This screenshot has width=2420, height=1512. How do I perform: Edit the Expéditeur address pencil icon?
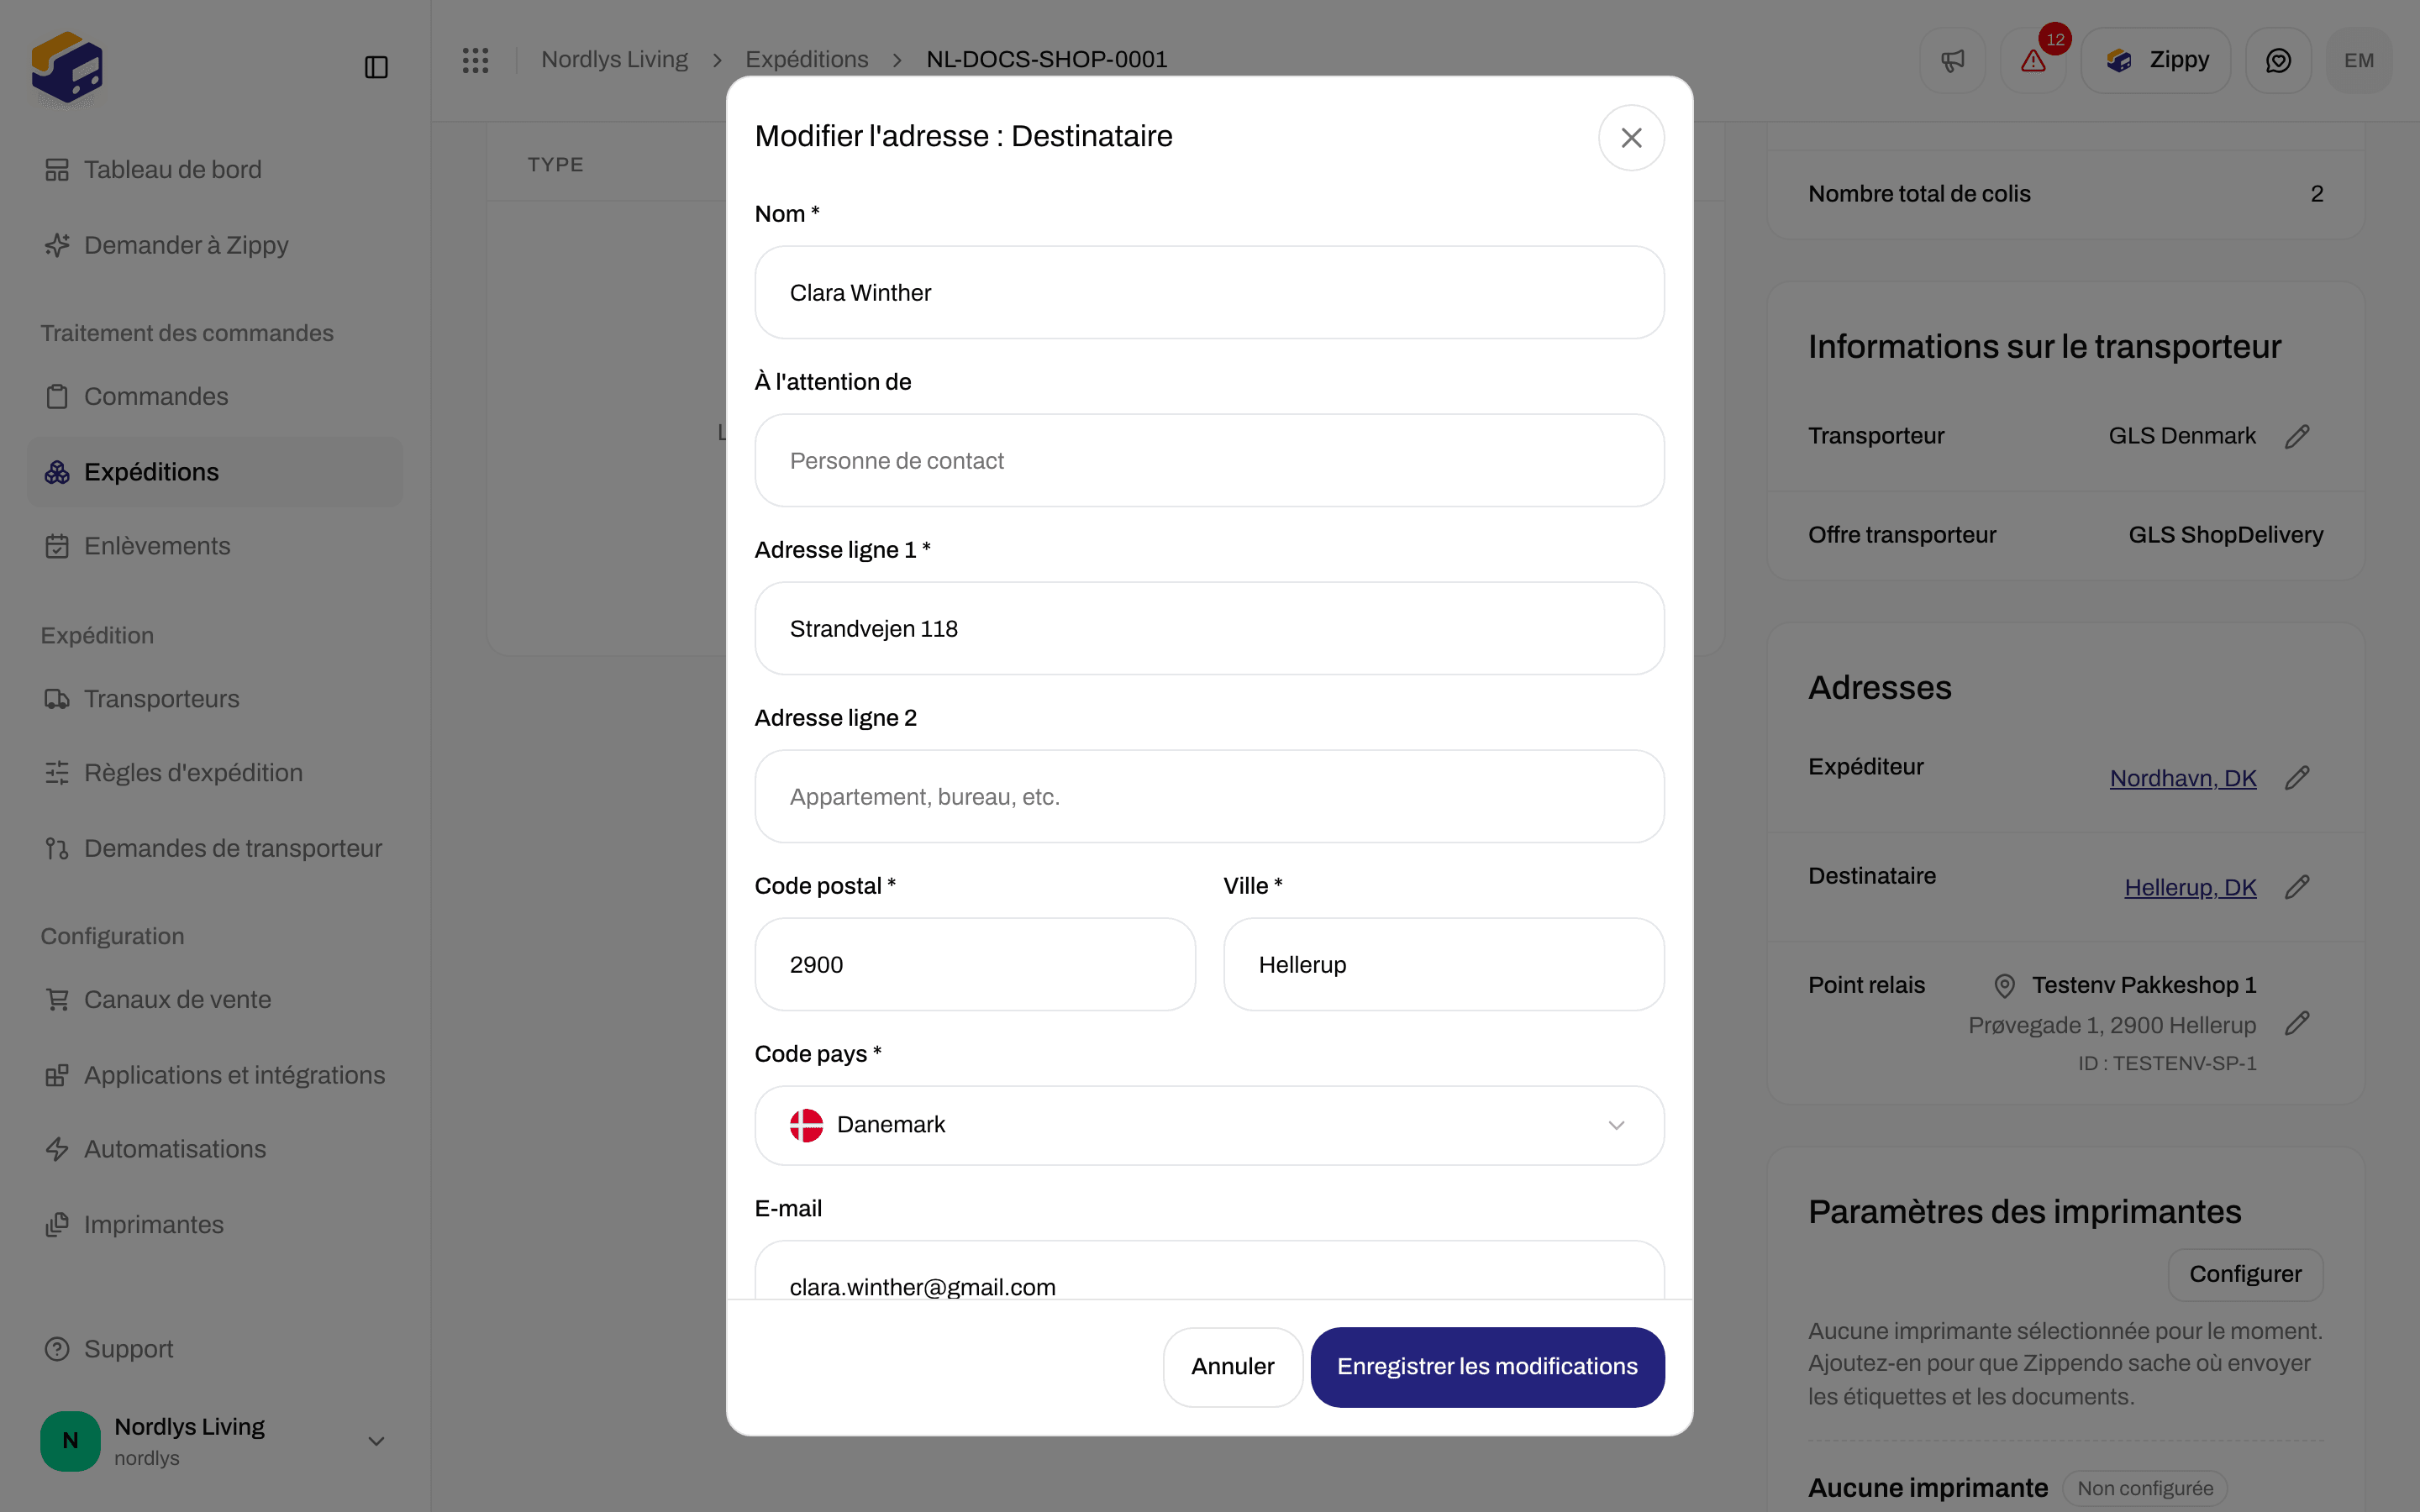tap(2297, 778)
